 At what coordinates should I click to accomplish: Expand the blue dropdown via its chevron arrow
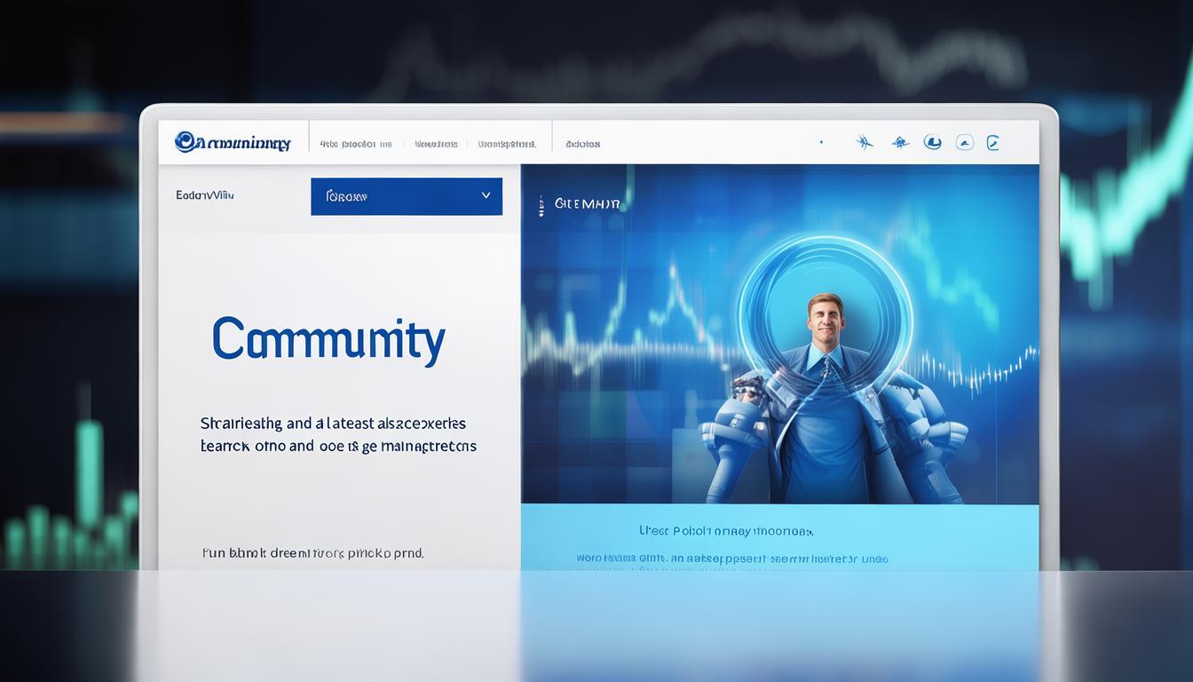486,195
